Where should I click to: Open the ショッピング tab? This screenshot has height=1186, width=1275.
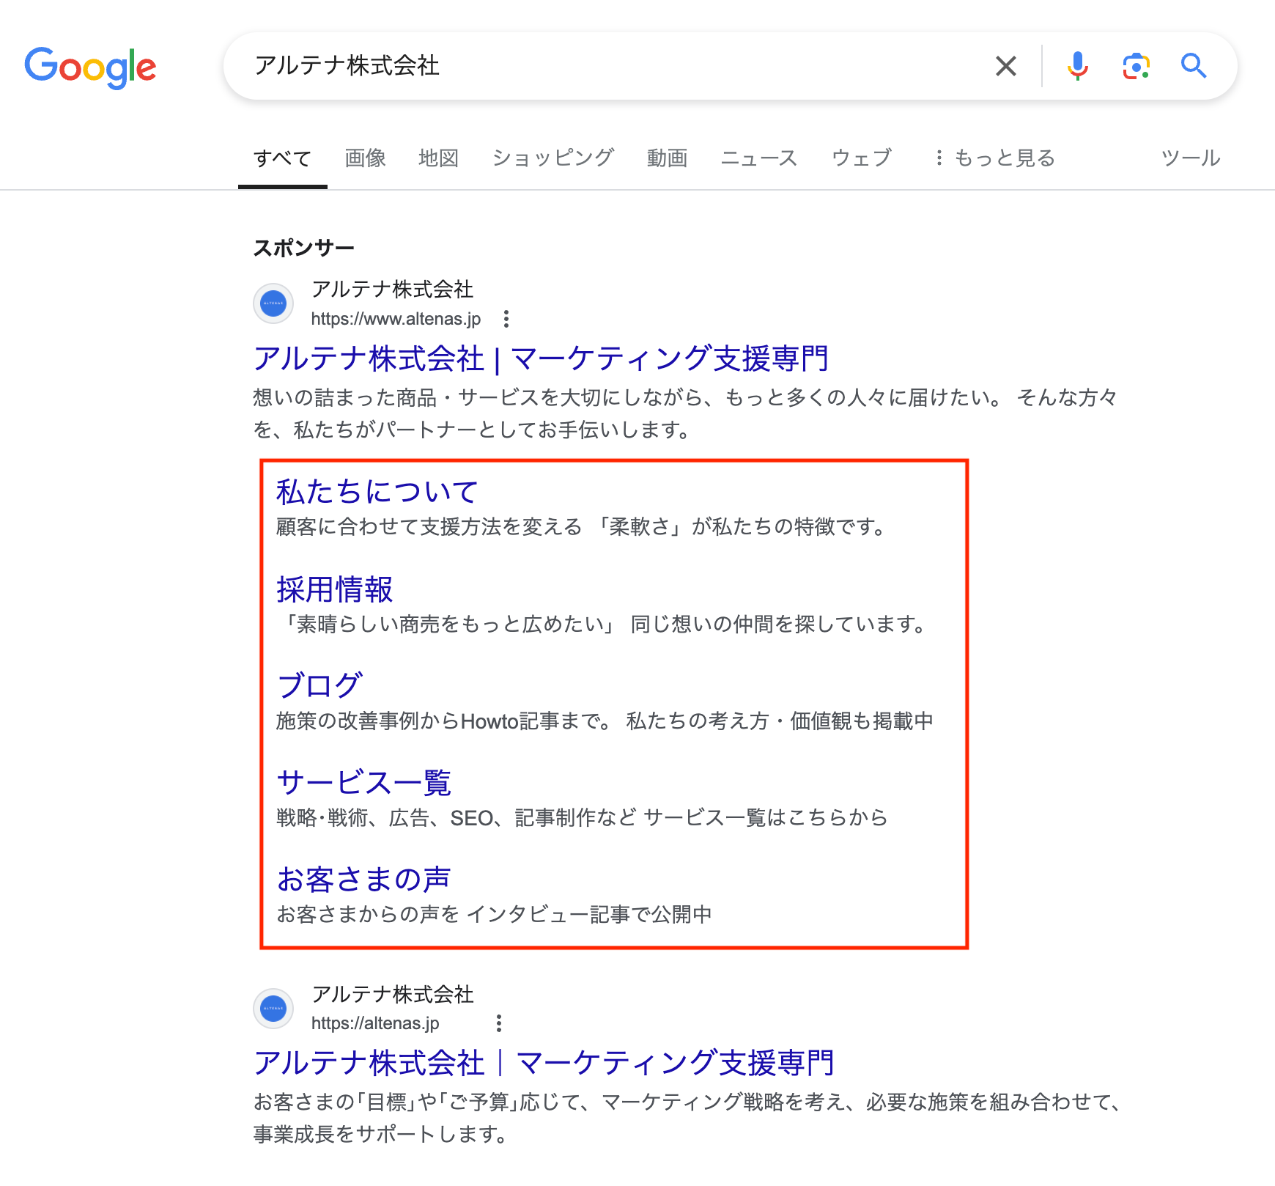[552, 158]
